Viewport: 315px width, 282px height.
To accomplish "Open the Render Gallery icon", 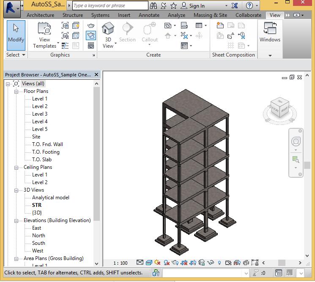I will tap(91, 46).
